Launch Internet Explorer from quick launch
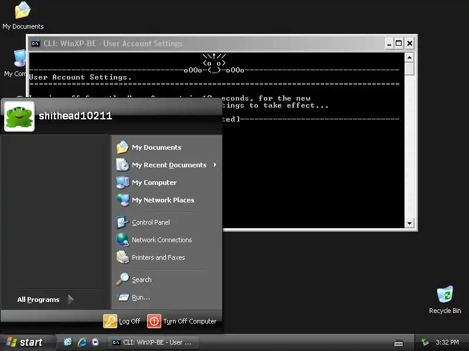This screenshot has width=469, height=351. coord(82,342)
